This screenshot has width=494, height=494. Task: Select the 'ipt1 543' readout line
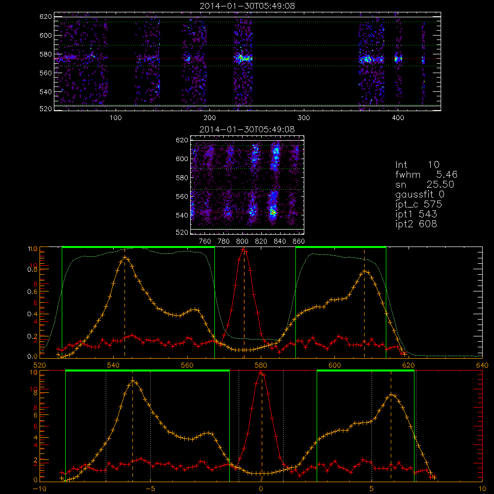pyautogui.click(x=416, y=214)
